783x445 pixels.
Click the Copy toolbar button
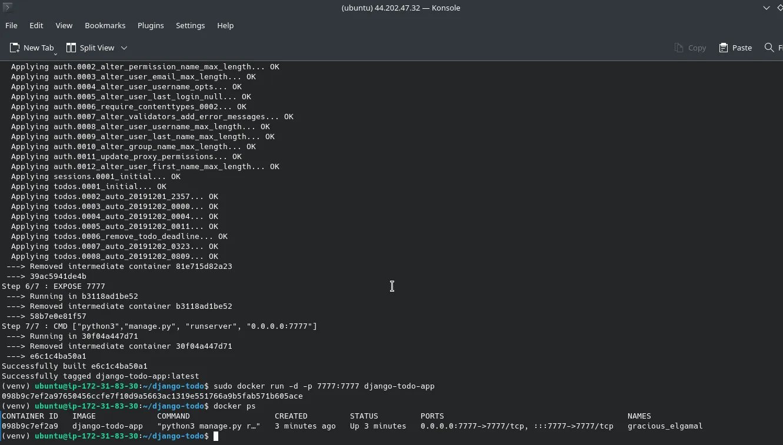[690, 48]
